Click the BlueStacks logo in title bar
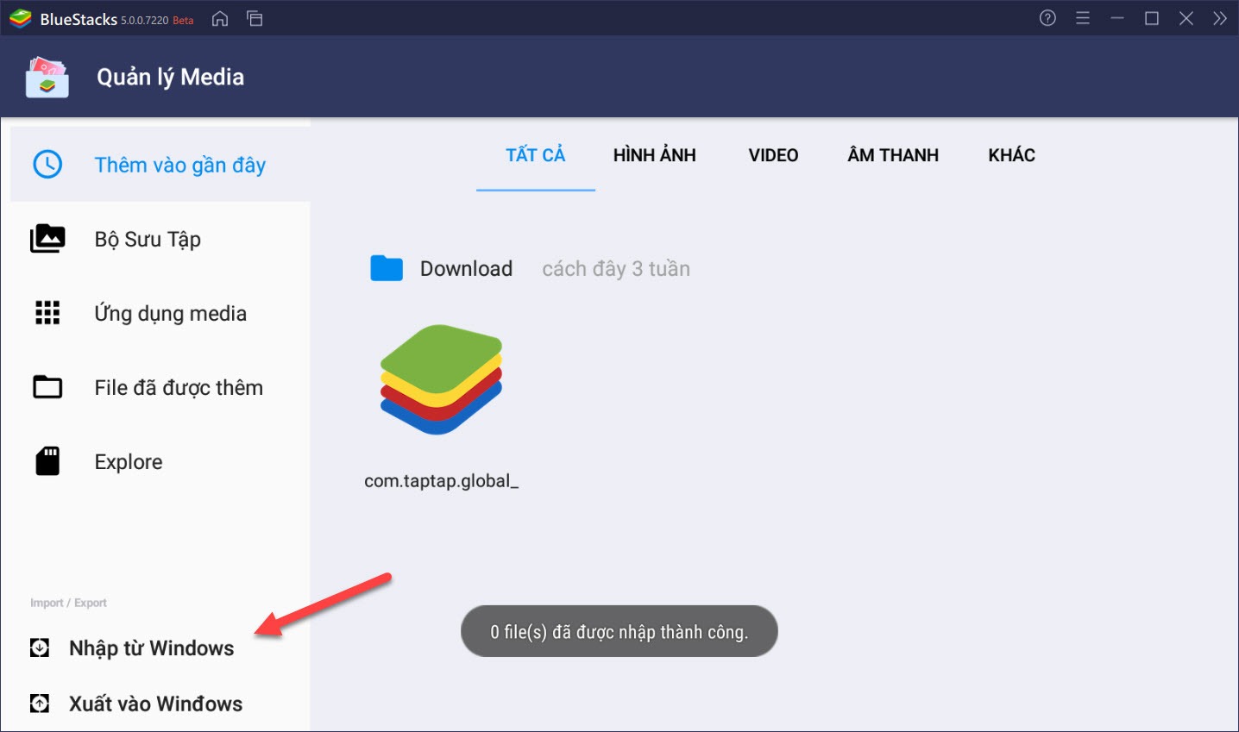The image size is (1239, 732). click(x=20, y=18)
